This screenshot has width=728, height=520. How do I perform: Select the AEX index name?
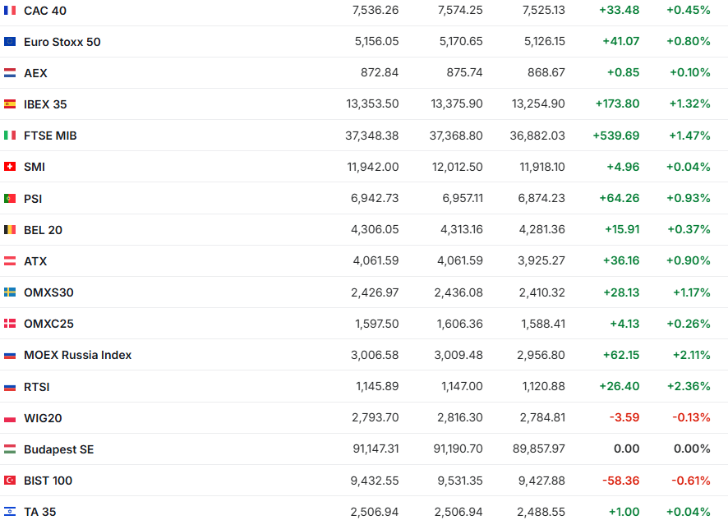click(x=35, y=73)
